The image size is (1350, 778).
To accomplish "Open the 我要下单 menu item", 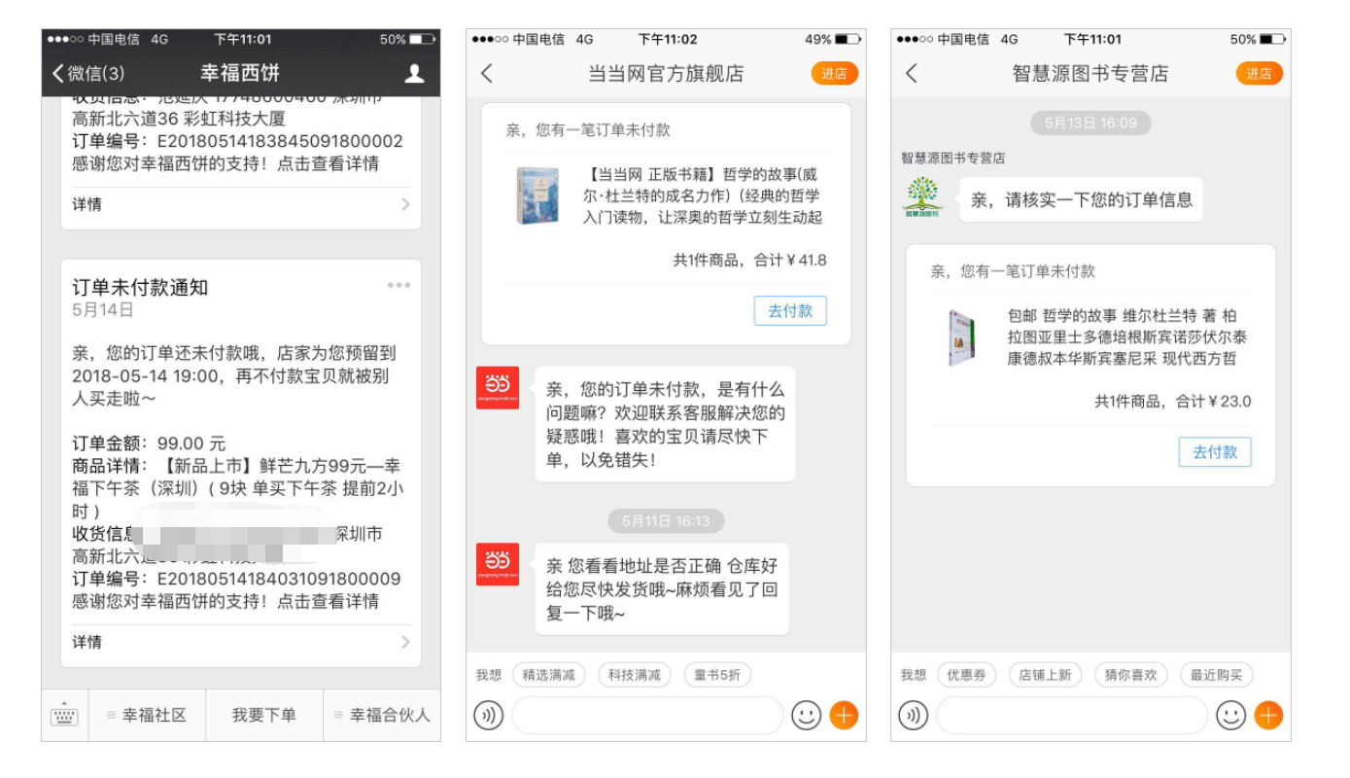I will click(x=264, y=714).
